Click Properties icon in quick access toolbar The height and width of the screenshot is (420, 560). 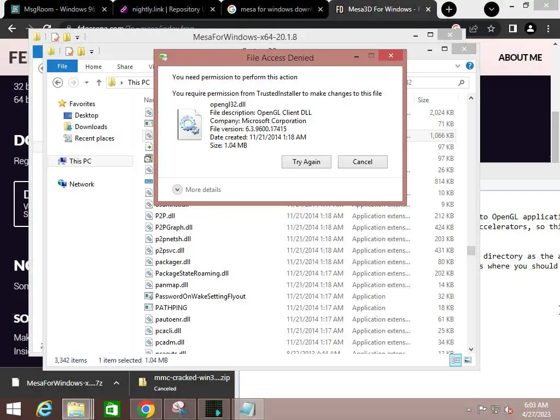69,51
